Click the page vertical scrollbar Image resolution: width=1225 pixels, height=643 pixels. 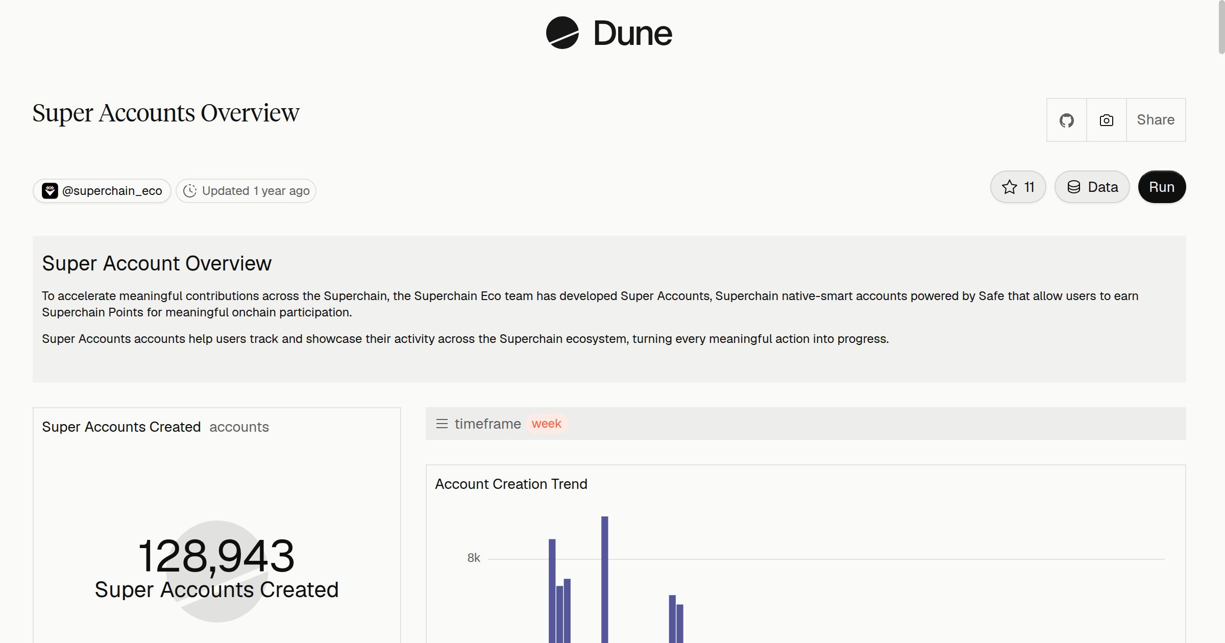click(x=1221, y=27)
